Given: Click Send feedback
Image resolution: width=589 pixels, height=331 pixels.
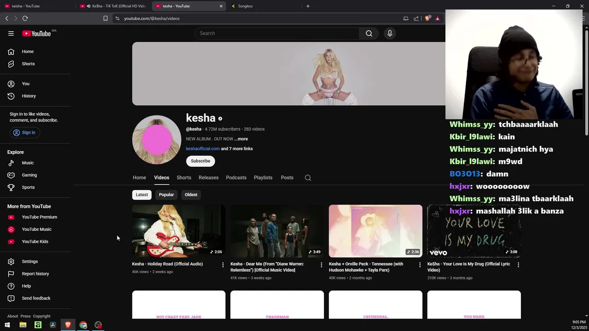Looking at the screenshot, I should (35, 298).
